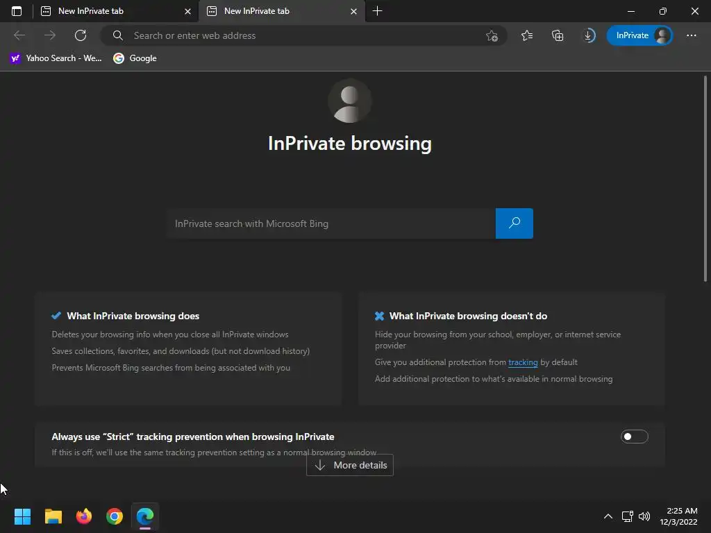Open the Windows Start menu

click(x=22, y=516)
